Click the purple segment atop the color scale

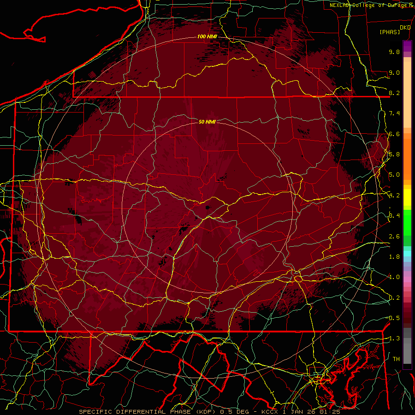[x=407, y=46]
